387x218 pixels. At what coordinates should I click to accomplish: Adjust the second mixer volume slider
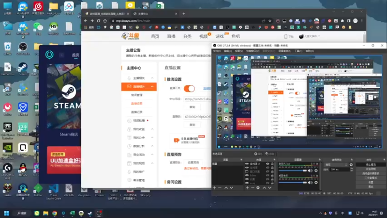[x=293, y=183]
